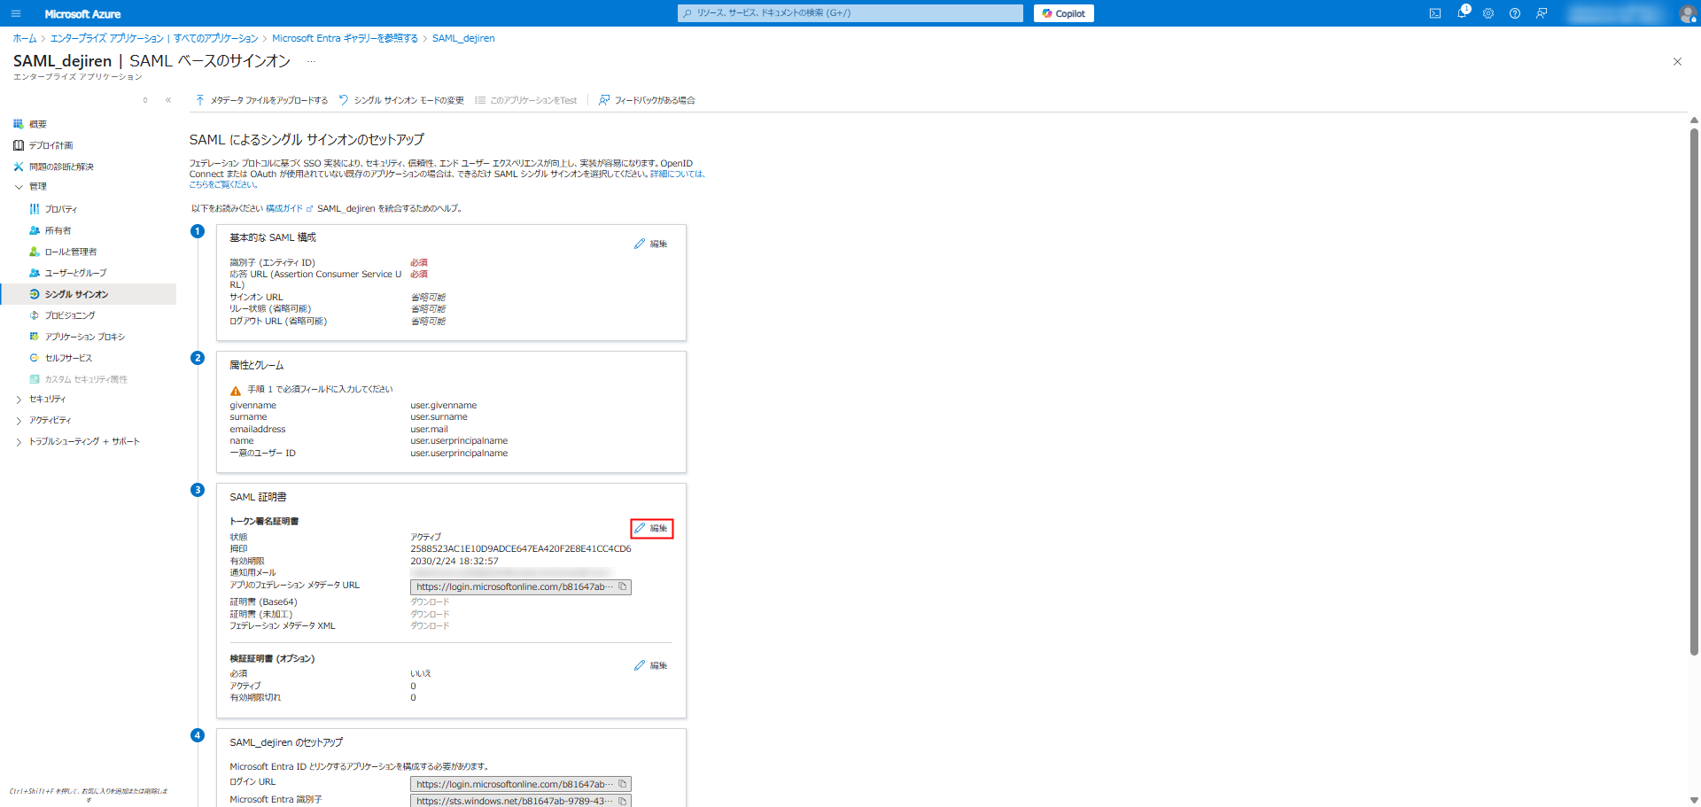This screenshot has width=1701, height=807.
Task: Edit 基本的な SAML 構成
Action: click(x=651, y=244)
